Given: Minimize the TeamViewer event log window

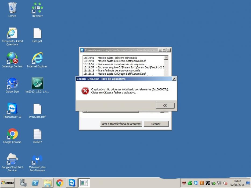Looking at the screenshot, I should pos(160,50).
